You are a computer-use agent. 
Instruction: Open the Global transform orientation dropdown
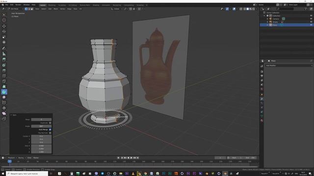tap(117, 9)
